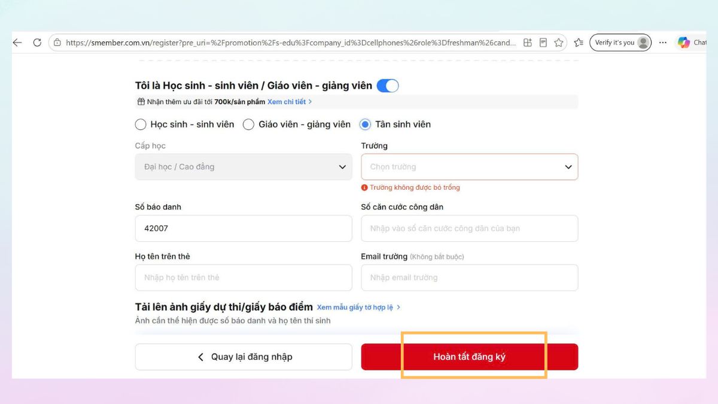Open Chọn trường dropdown
Screen dimensions: 718x404
click(470, 167)
